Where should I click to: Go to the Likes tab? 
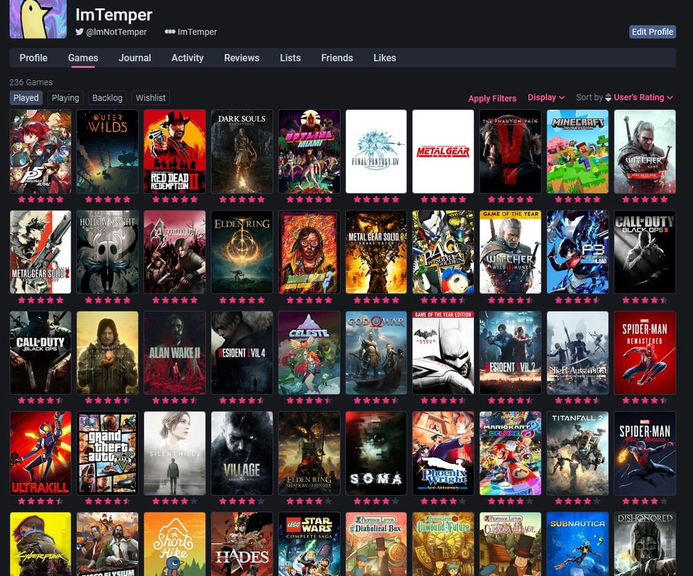click(x=385, y=58)
